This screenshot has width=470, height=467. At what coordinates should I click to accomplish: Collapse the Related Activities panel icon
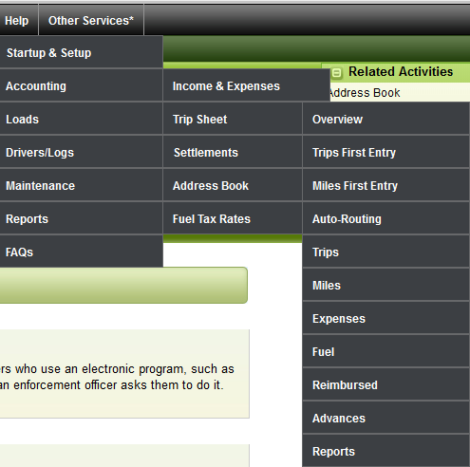click(x=337, y=73)
